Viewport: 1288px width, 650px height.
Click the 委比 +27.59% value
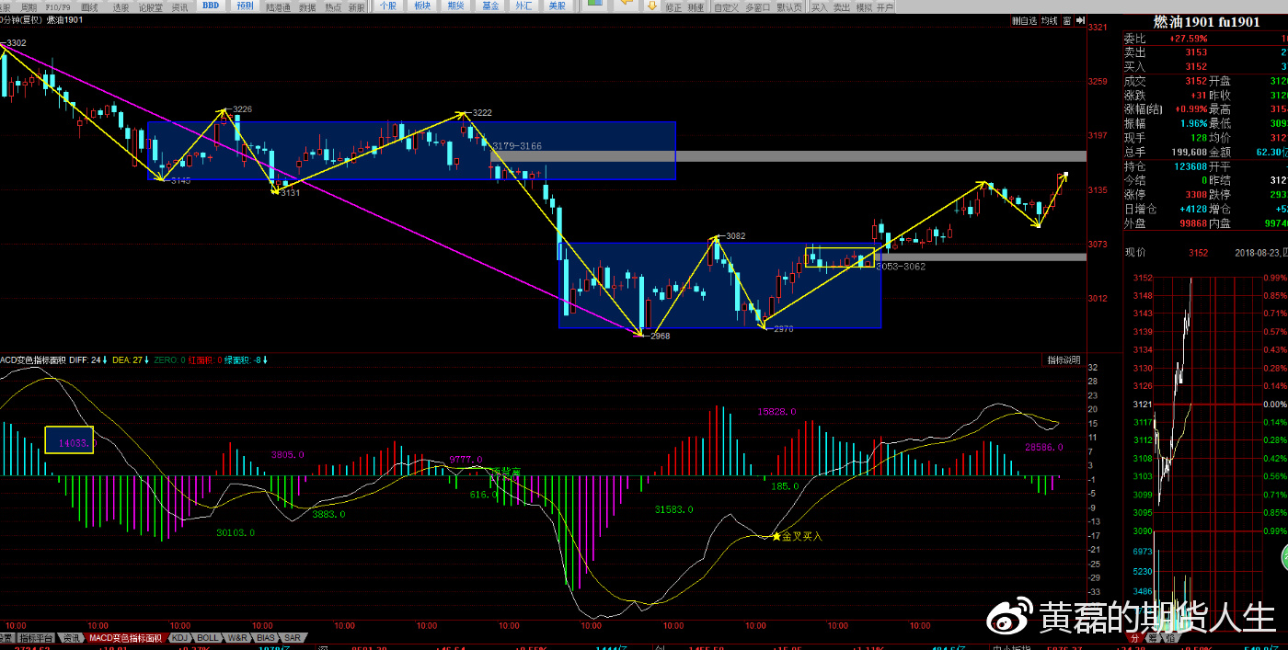click(1188, 39)
